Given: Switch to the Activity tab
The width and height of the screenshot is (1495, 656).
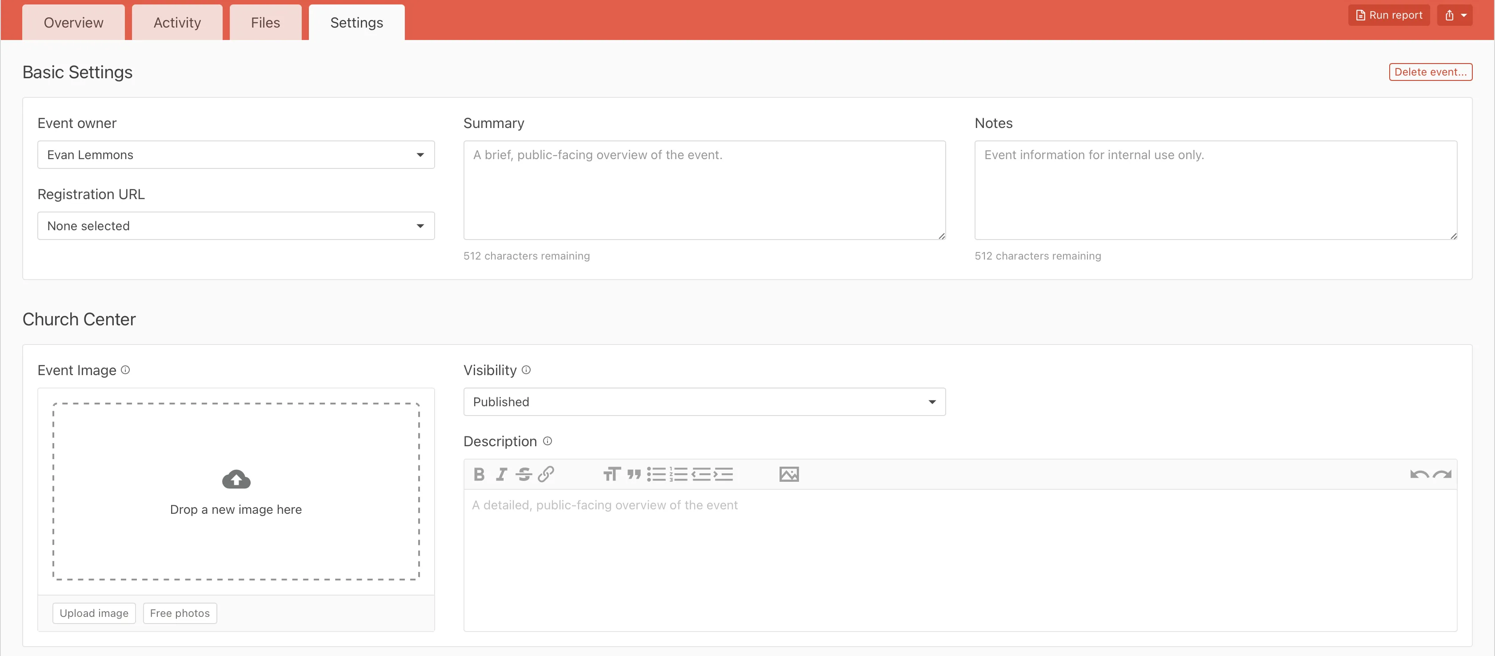Looking at the screenshot, I should [x=176, y=22].
